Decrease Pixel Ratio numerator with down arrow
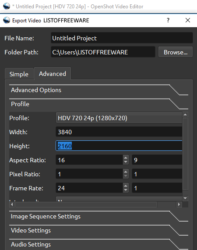The image size is (197, 250). point(126,176)
